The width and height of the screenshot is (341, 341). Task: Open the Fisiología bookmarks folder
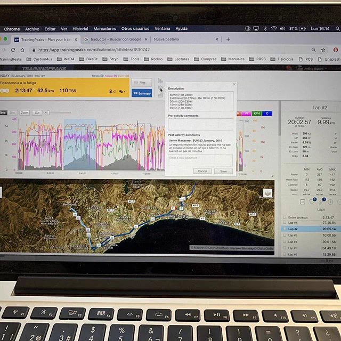(x=282, y=59)
